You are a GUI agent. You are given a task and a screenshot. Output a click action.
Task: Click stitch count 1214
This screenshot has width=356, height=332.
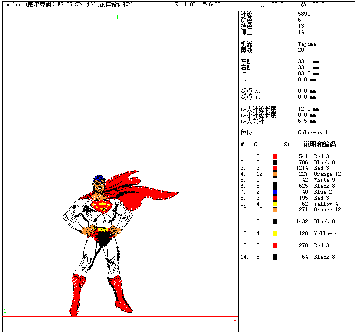tap(302, 168)
